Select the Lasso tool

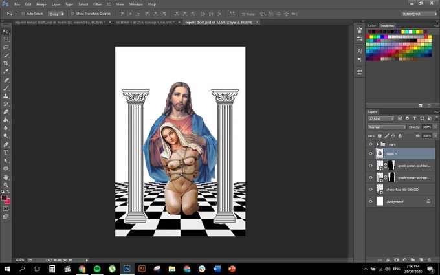(6, 47)
